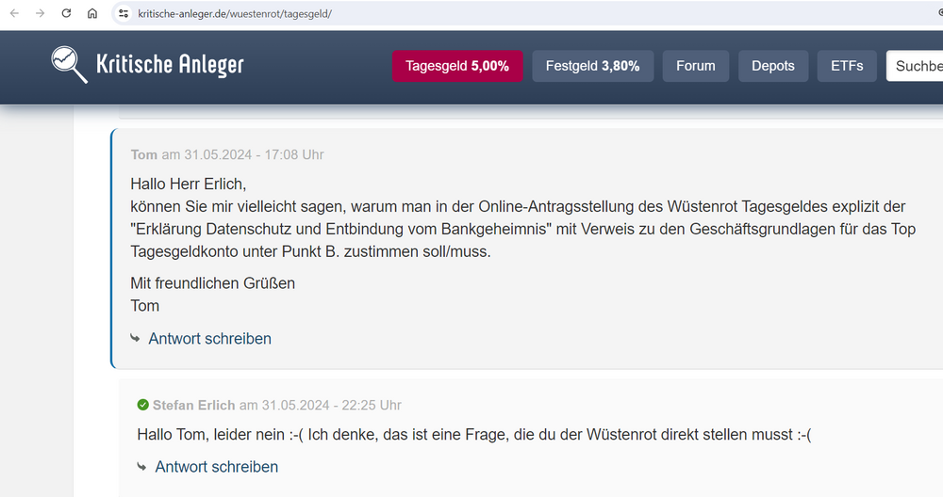Click reply arrow icon below Stefan Erlich's reply
Image resolution: width=943 pixels, height=497 pixels.
point(142,466)
